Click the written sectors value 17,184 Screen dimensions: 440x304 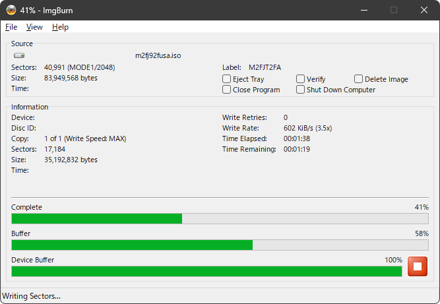[x=55, y=149]
